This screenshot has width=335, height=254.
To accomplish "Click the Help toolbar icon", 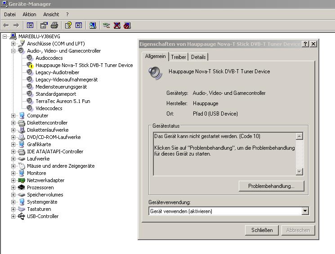I will 68,26.
